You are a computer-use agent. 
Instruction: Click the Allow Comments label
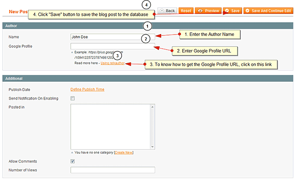(23, 161)
